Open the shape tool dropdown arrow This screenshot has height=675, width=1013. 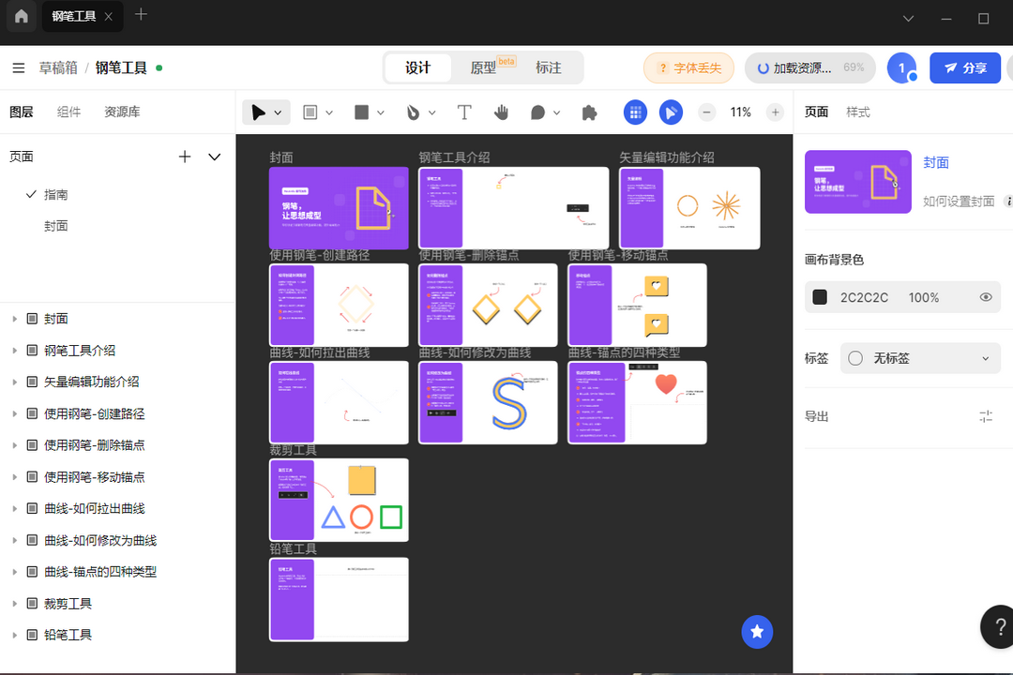pyautogui.click(x=378, y=112)
